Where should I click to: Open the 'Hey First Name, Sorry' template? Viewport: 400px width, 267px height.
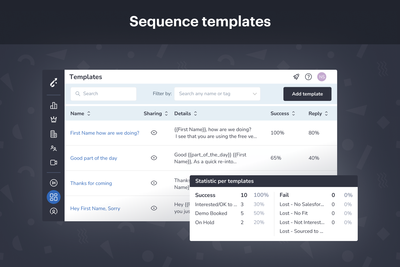(95, 208)
